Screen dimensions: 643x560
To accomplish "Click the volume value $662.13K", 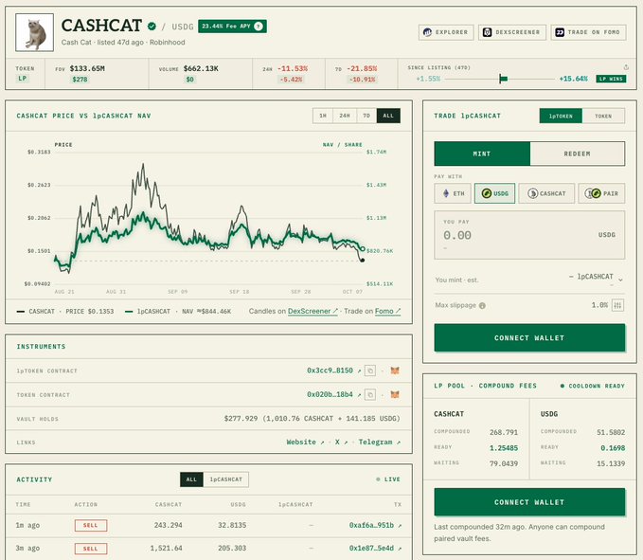I will (x=201, y=68).
